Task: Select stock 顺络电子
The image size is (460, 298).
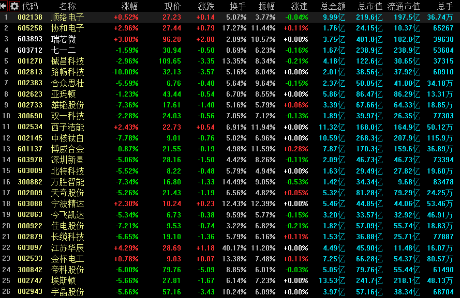Action: pyautogui.click(x=67, y=17)
